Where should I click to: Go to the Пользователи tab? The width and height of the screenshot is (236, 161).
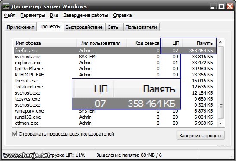click(141, 27)
